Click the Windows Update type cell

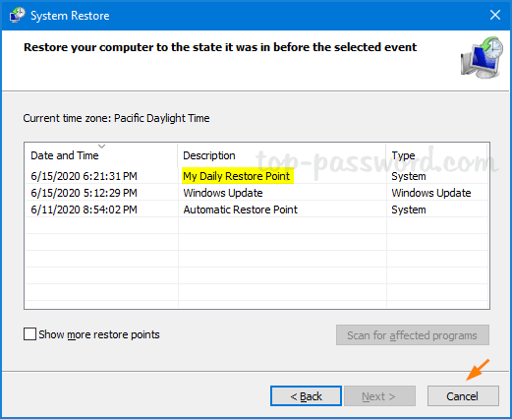pyautogui.click(x=431, y=193)
